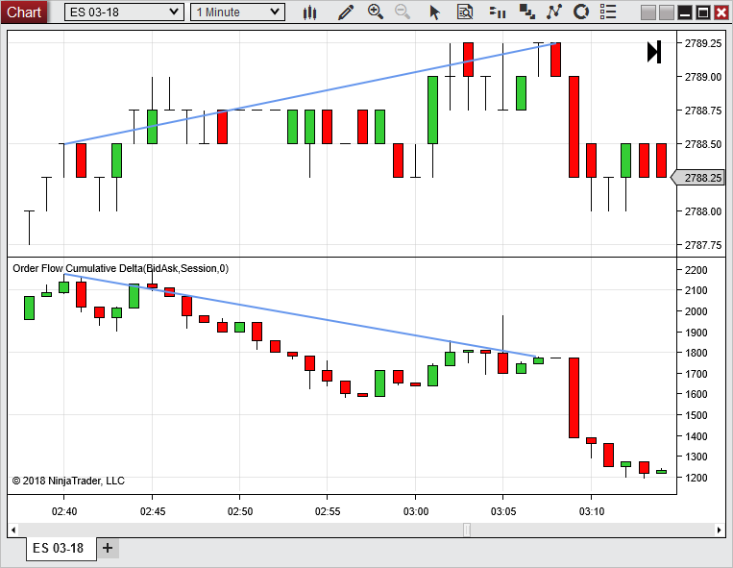The height and width of the screenshot is (568, 733).
Task: Click the scrollbar left arrow
Action: pos(13,530)
